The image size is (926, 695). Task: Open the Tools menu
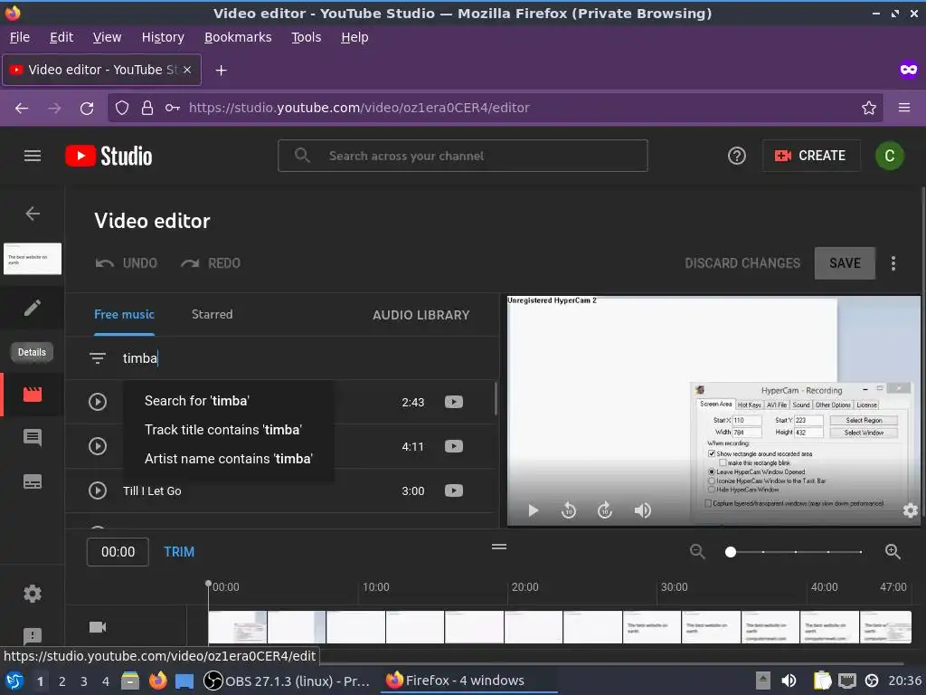point(307,37)
